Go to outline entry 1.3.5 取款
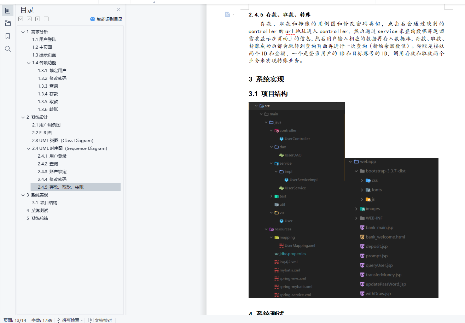Screen dimensions: 465x323 (x=48, y=101)
